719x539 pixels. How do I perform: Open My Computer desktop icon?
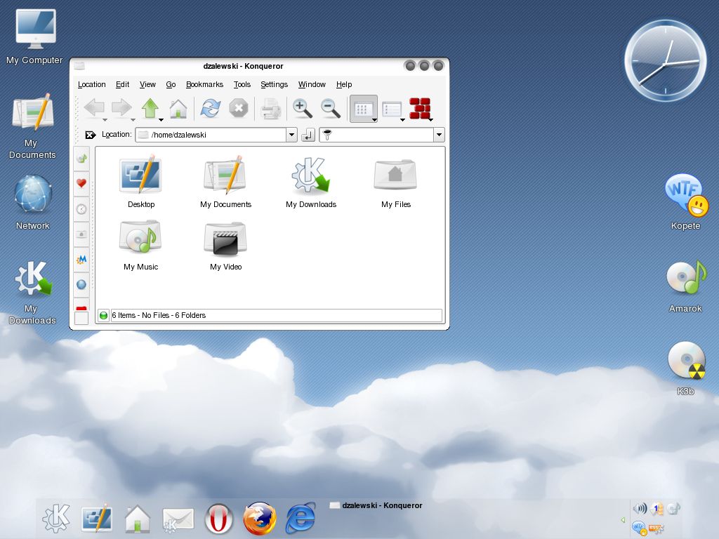tap(35, 36)
